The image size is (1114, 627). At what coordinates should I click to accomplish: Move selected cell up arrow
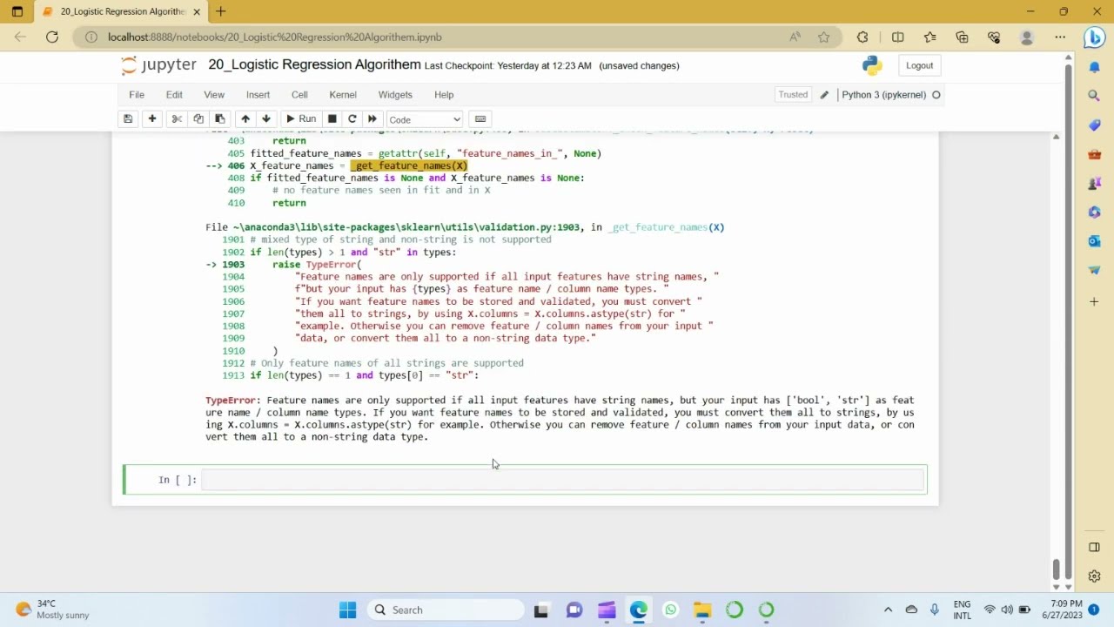(245, 119)
